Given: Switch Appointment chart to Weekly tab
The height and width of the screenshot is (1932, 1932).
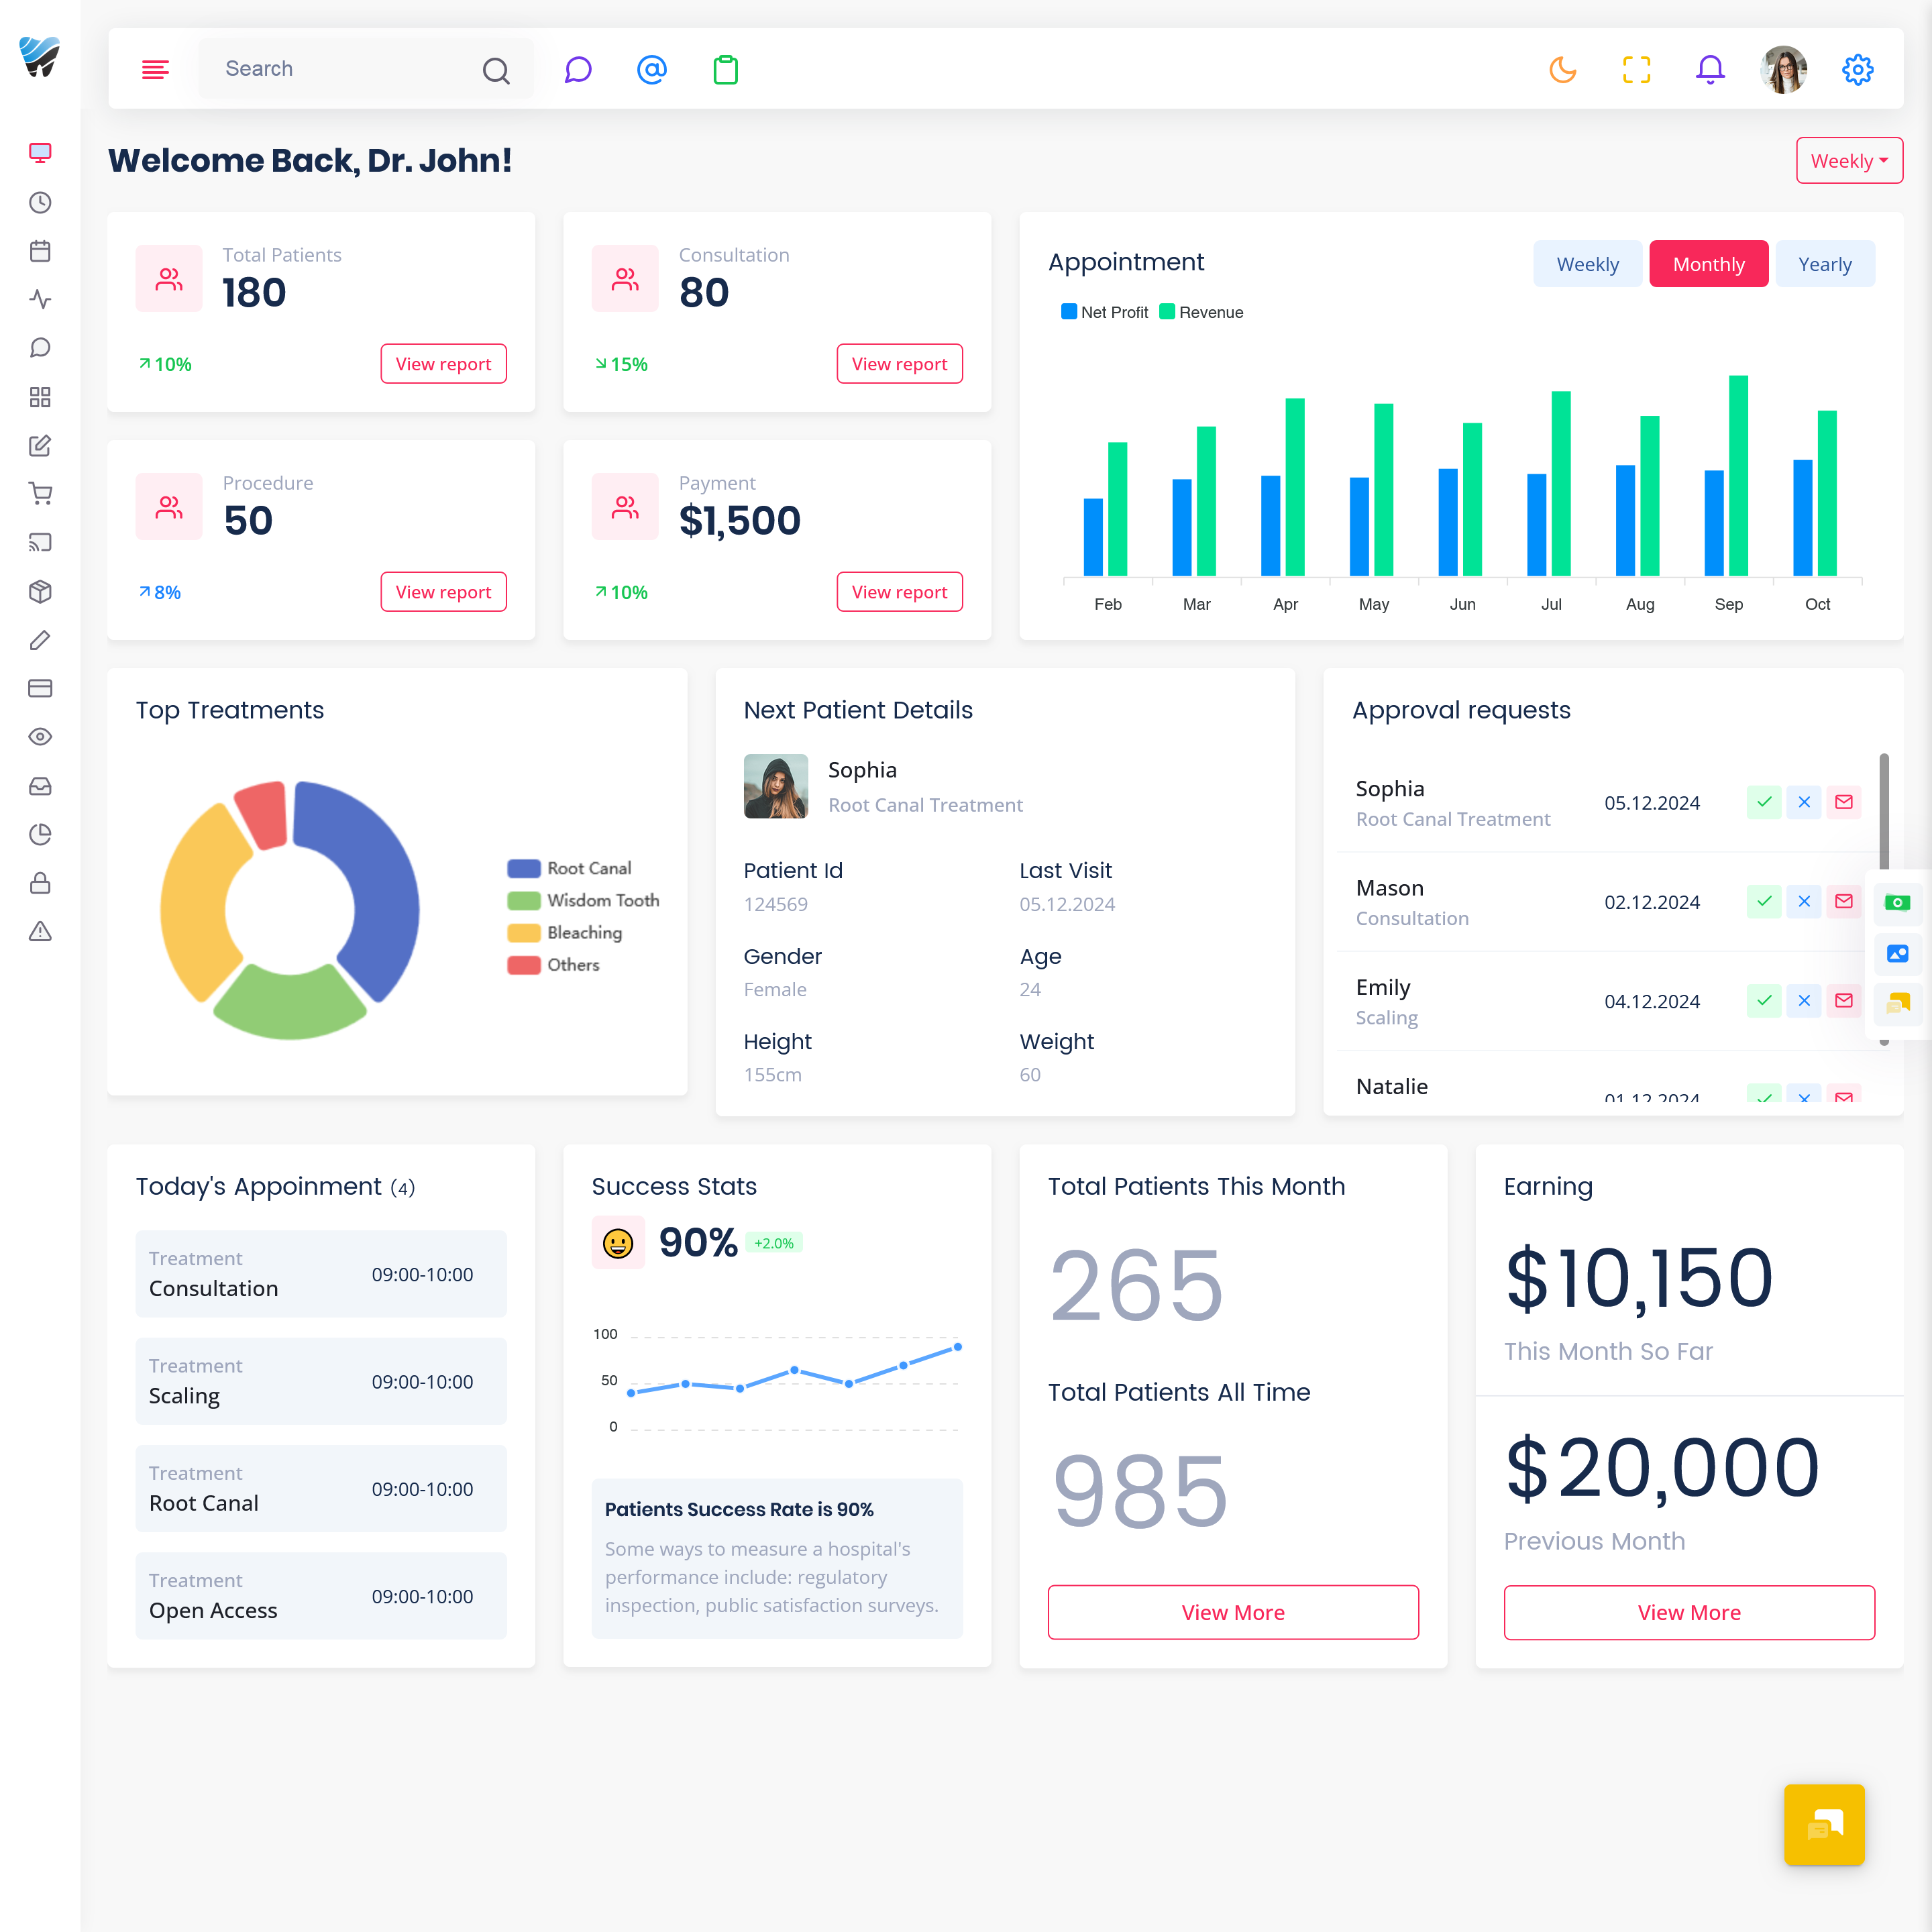Looking at the screenshot, I should click(1587, 264).
